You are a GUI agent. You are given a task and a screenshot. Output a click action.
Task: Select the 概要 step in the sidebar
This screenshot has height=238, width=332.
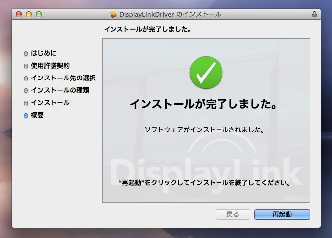[37, 115]
